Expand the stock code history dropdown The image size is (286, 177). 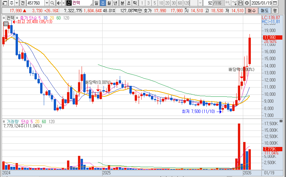coord(47,3)
